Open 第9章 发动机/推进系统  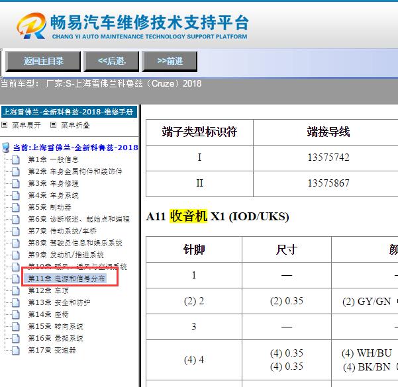click(66, 255)
